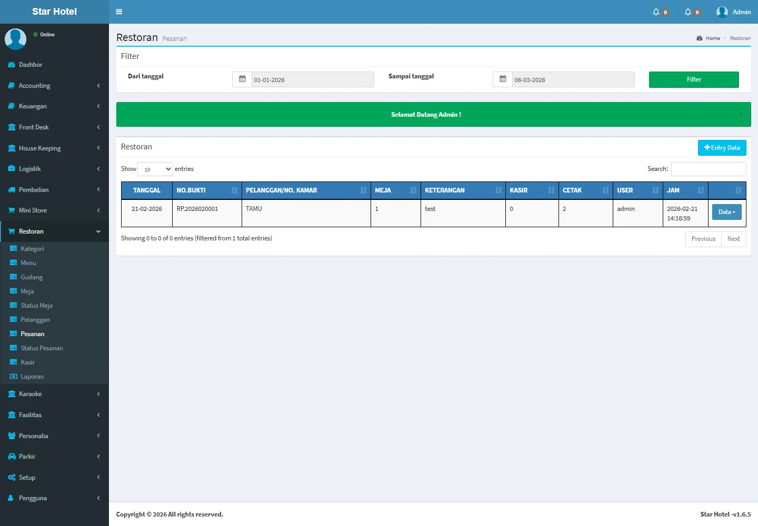
Task: Sort table by NO.BUKTI column
Action: pyautogui.click(x=207, y=190)
